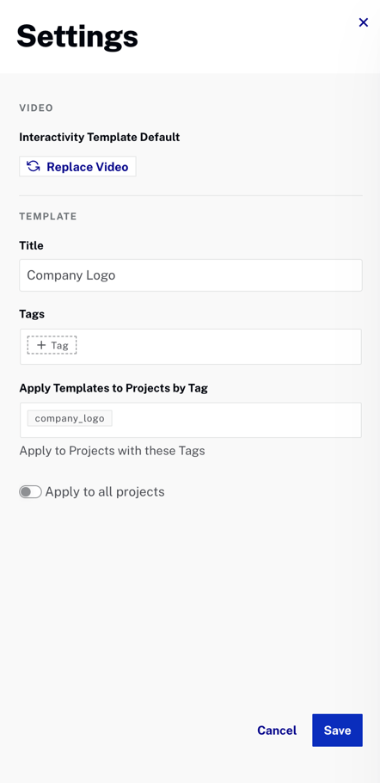Enable the Apply to all projects switch
The image size is (380, 783).
coord(30,492)
